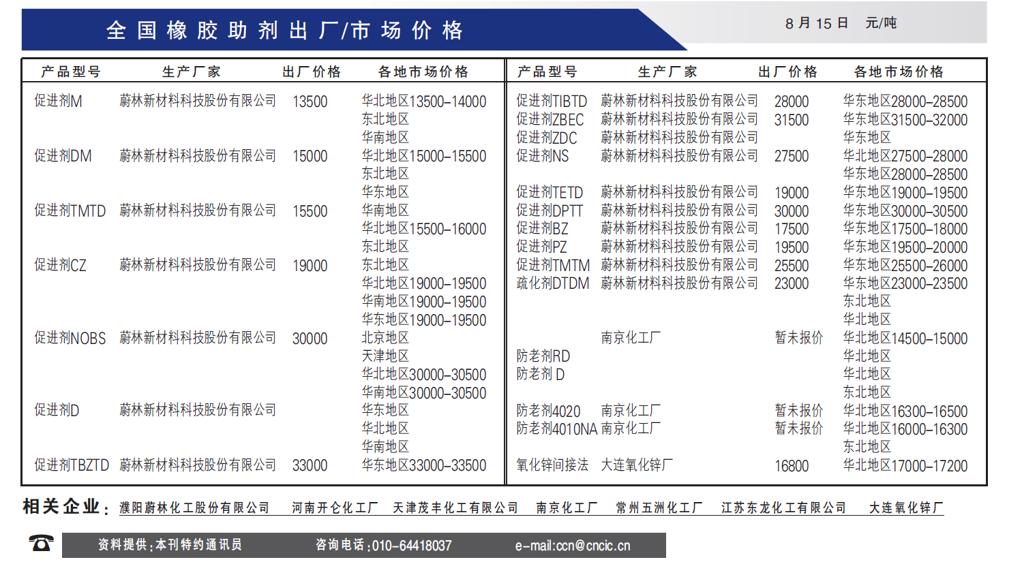Click the 相关企业 label
Image resolution: width=1022 pixels, height=562 pixels.
(65, 507)
